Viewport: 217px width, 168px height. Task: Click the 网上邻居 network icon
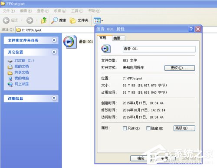pyautogui.click(x=10, y=85)
